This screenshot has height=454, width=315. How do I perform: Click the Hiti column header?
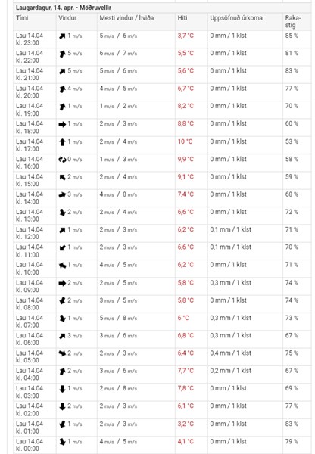pos(182,18)
